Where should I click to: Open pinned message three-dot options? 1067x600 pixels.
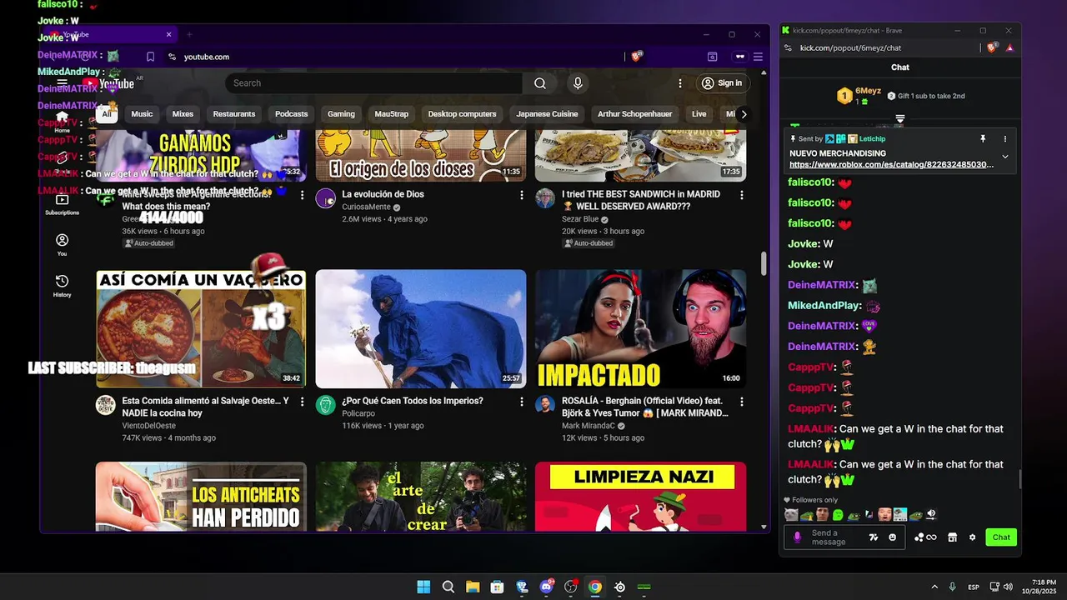click(x=1004, y=139)
